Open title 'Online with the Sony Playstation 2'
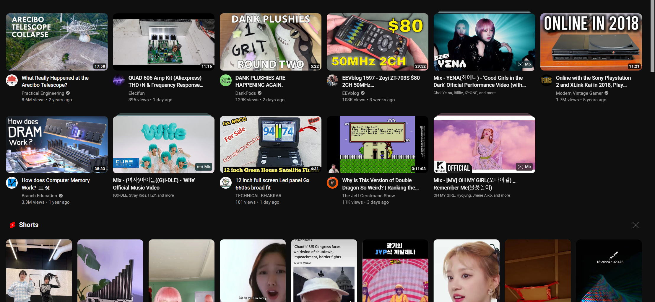The height and width of the screenshot is (302, 655). pyautogui.click(x=593, y=81)
